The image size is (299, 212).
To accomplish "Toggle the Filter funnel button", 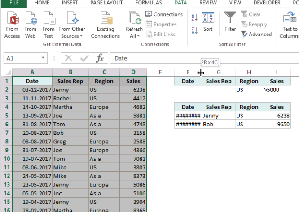I will click(x=230, y=22).
